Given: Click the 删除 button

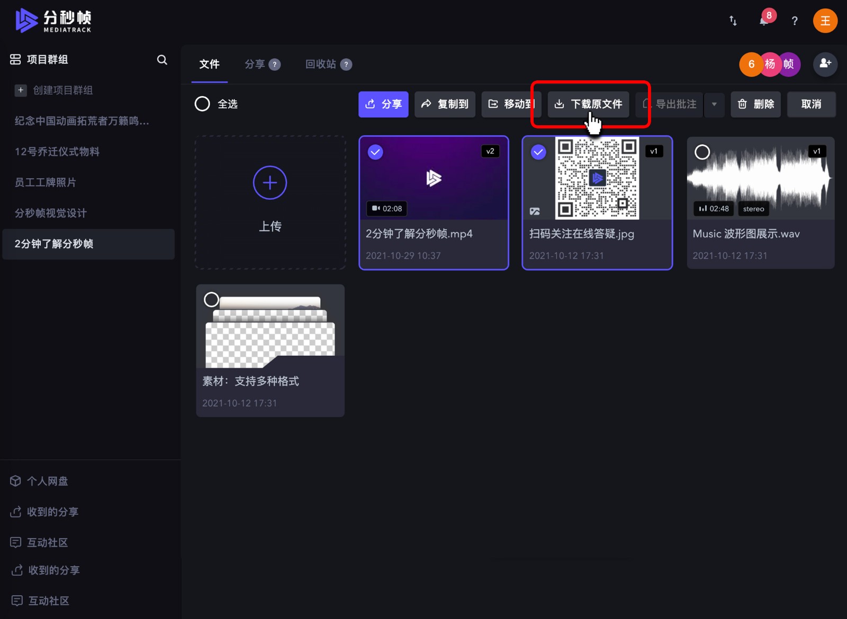Looking at the screenshot, I should tap(756, 104).
